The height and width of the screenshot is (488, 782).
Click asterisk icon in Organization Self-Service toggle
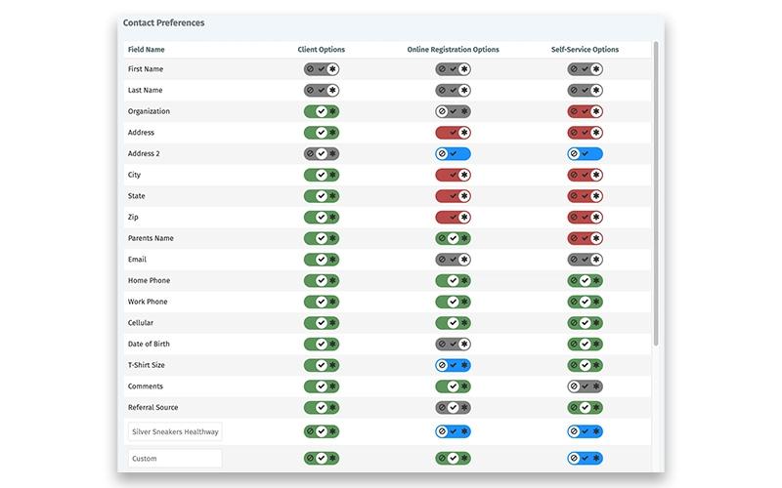[596, 111]
